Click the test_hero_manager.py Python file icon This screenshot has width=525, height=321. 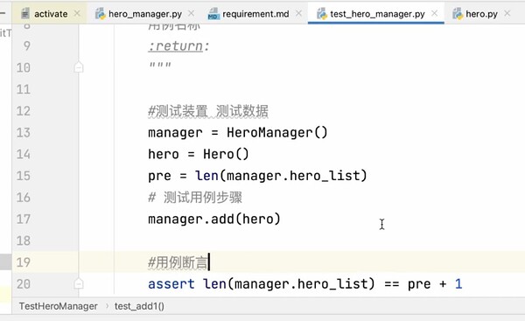(x=322, y=14)
